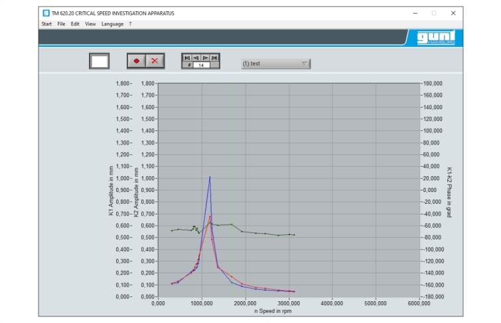Click the '6000,000' x-axis tick label
Screen dimensions: 501x323
[x=419, y=303]
